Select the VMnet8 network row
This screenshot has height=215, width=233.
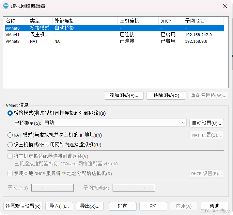click(x=114, y=41)
